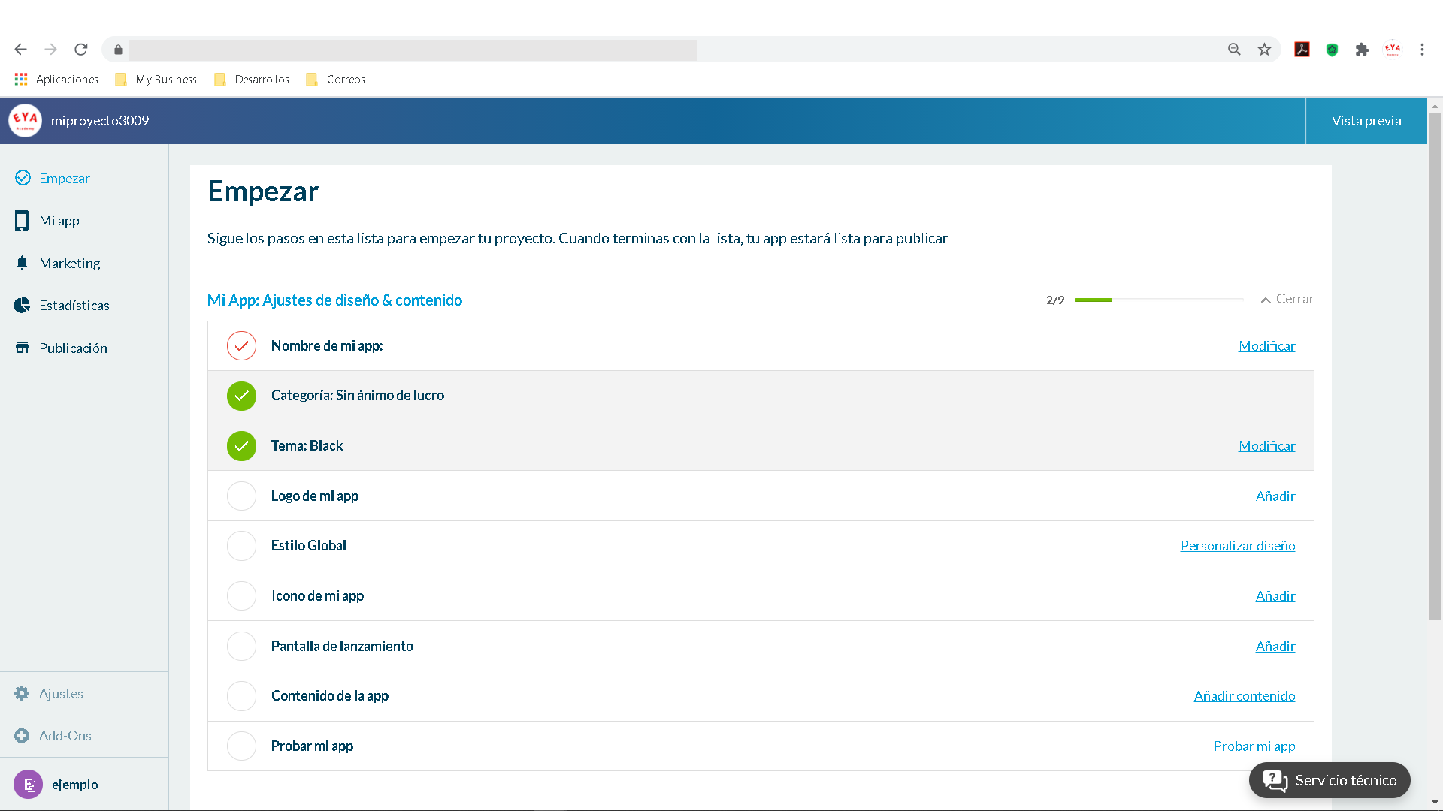Click the scrollbar down arrow
Image resolution: width=1443 pixels, height=811 pixels.
[x=1435, y=803]
